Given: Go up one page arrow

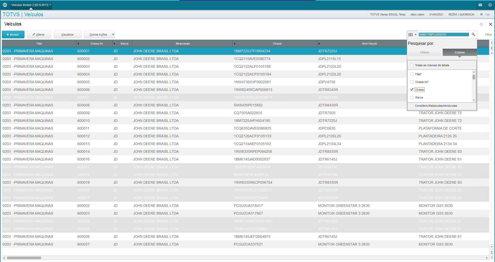Looking at the screenshot, I should click(492, 48).
